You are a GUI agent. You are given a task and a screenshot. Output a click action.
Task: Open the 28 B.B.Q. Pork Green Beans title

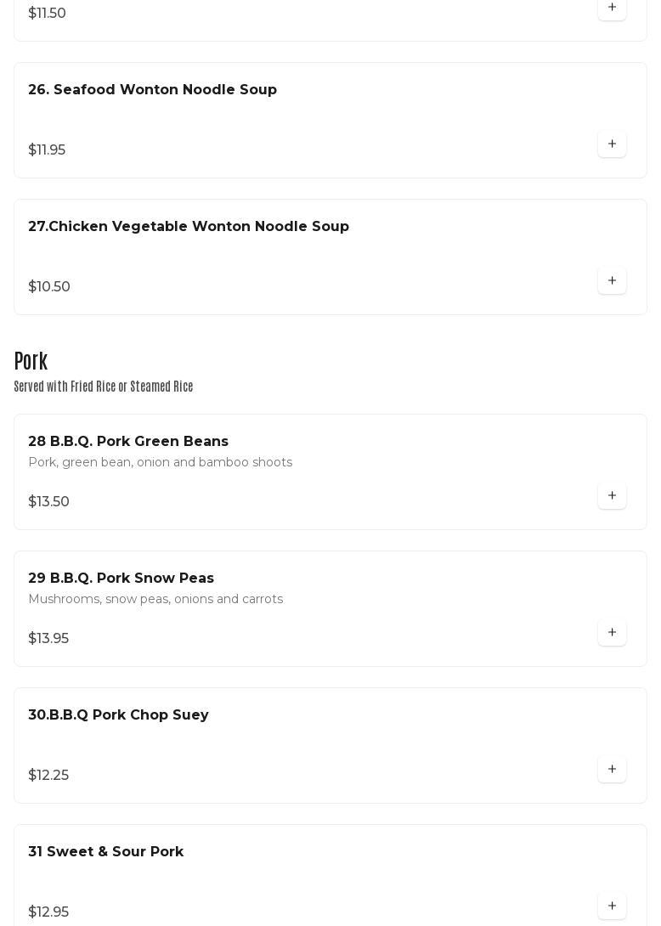128,442
